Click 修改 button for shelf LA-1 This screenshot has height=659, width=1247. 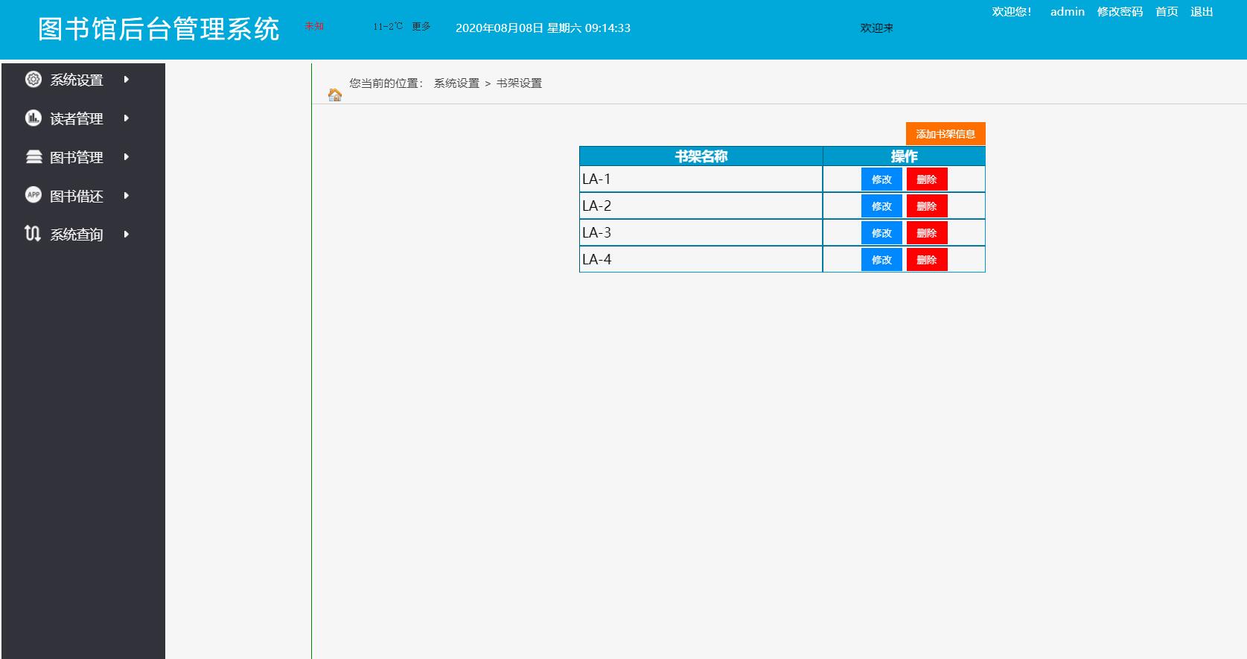(881, 179)
